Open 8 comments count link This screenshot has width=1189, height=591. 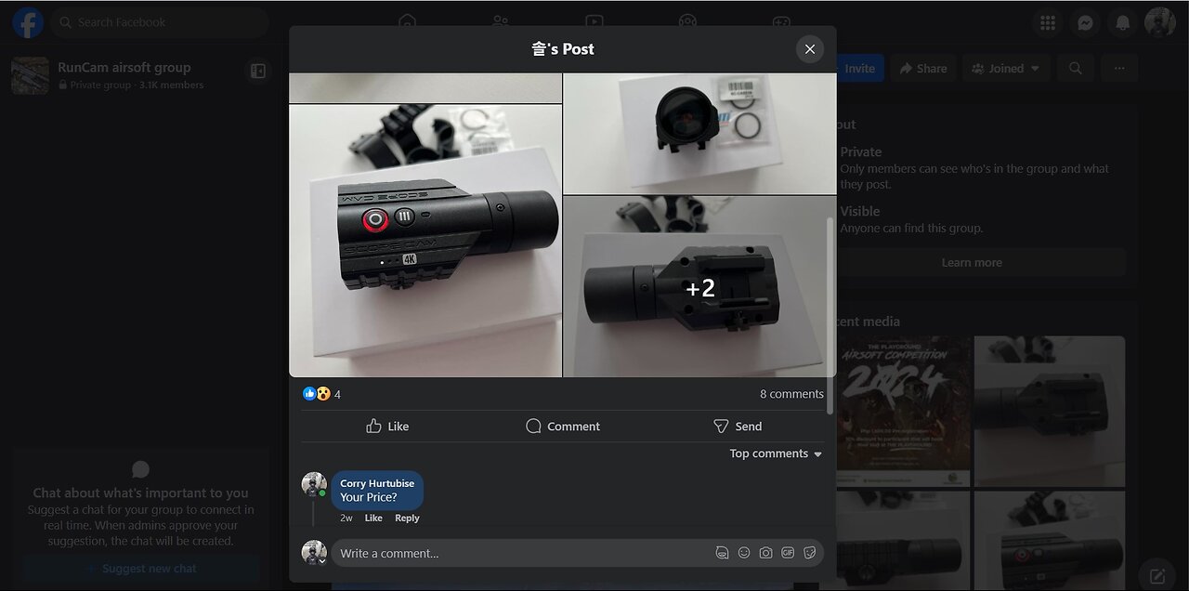pyautogui.click(x=791, y=394)
